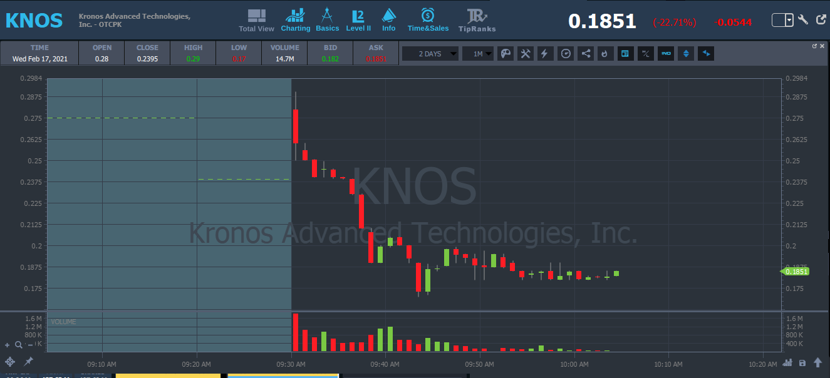The width and height of the screenshot is (830, 378).
Task: Open the color palette theme icon
Action: click(505, 54)
